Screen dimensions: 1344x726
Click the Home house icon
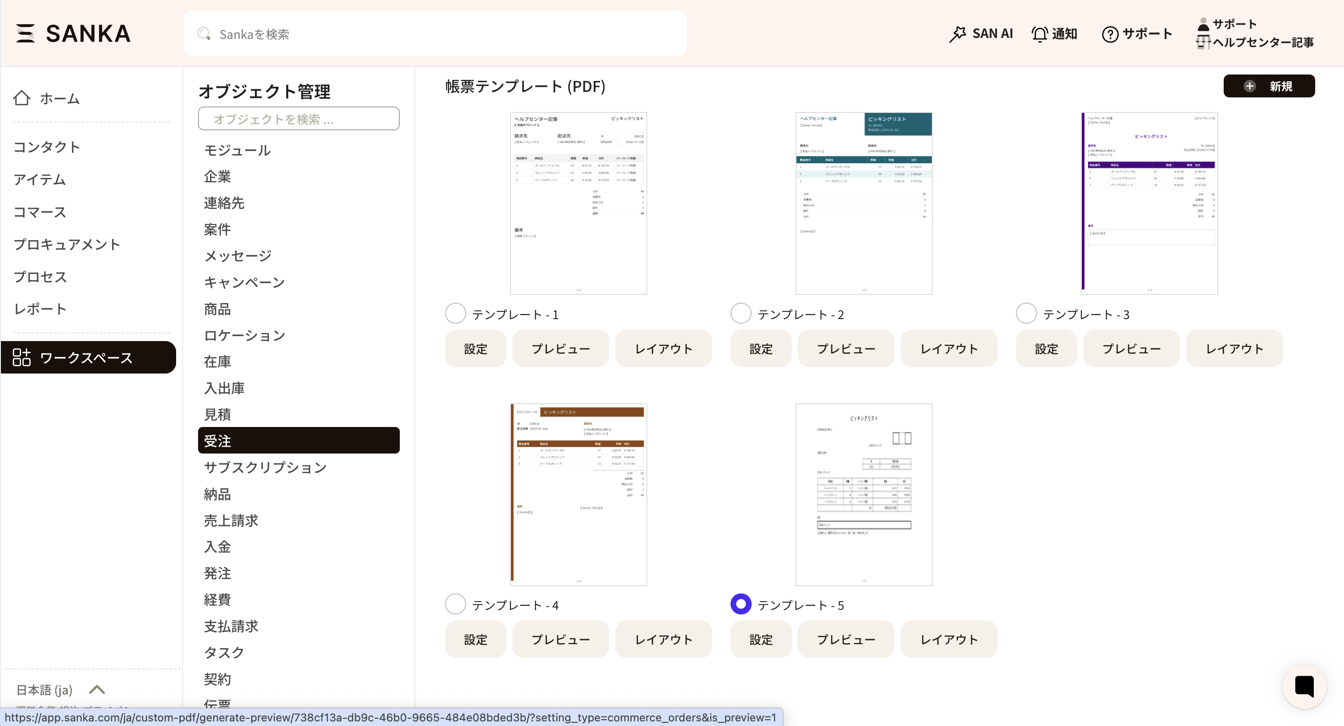pyautogui.click(x=22, y=98)
